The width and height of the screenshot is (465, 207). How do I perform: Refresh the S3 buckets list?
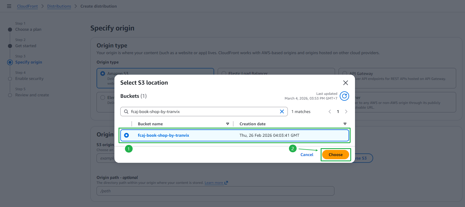[344, 96]
